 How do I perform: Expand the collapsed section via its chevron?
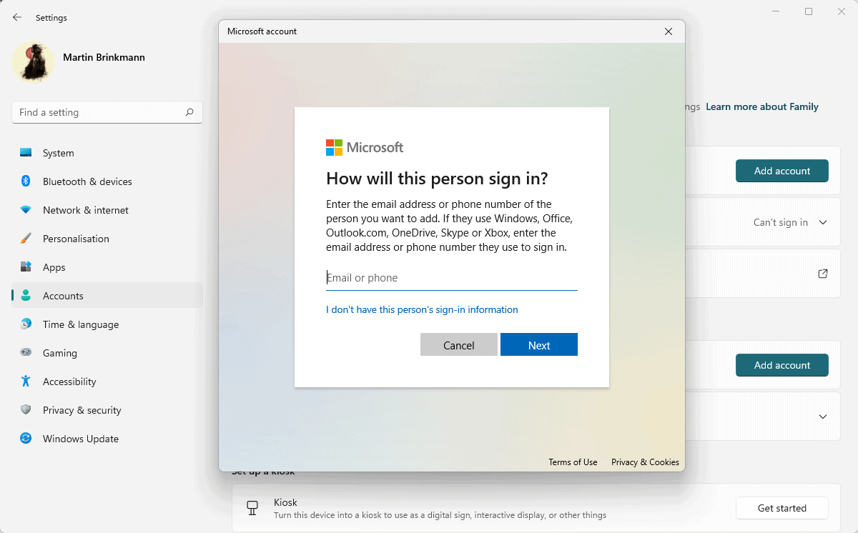tap(822, 416)
